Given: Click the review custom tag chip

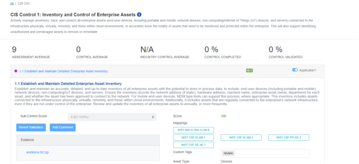Looking at the screenshot, I should point(228,153).
